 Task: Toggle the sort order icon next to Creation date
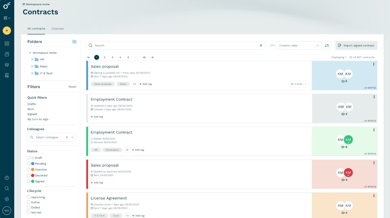coord(327,45)
